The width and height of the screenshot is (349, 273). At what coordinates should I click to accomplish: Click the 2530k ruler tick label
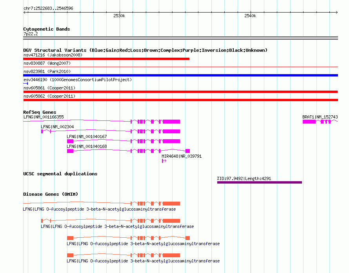(x=119, y=16)
